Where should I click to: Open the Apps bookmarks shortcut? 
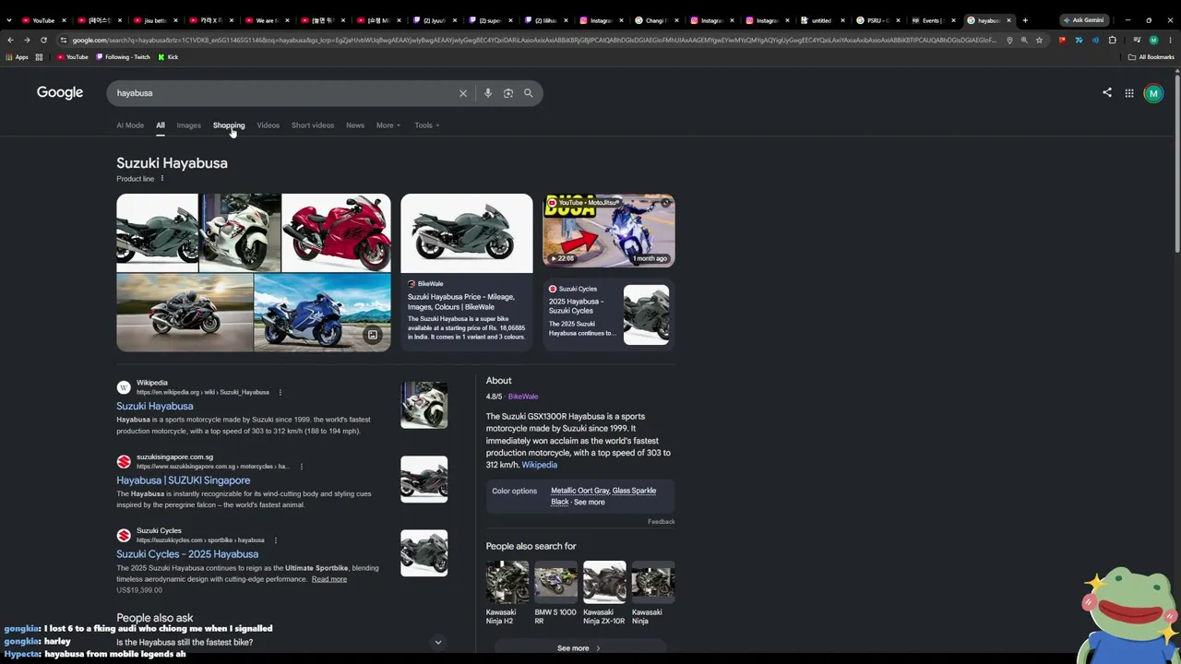17,57
